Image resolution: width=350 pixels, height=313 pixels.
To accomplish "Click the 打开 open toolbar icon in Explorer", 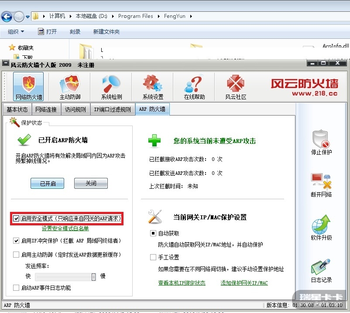I will [x=41, y=31].
